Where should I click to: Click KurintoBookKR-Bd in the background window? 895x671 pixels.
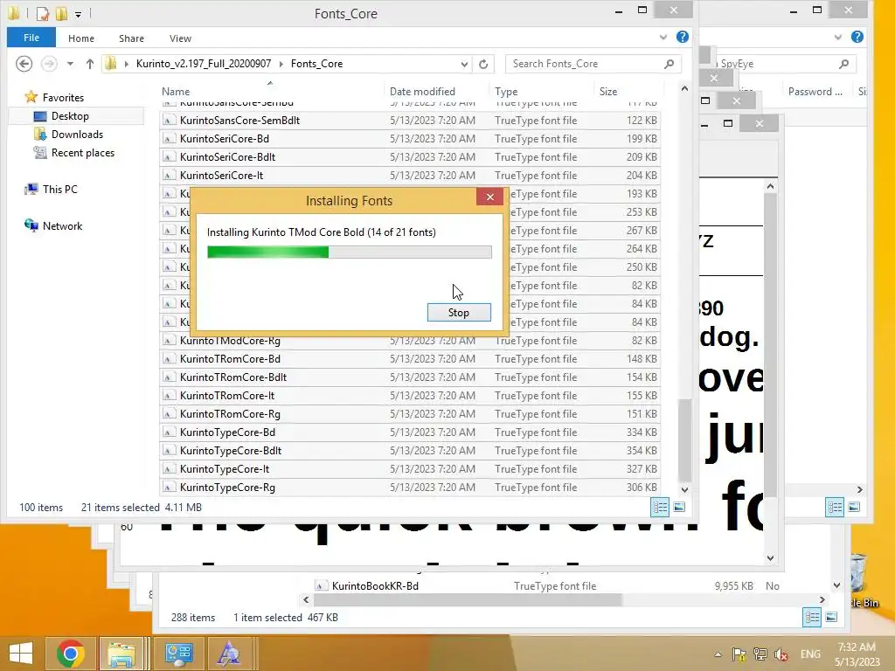(375, 586)
